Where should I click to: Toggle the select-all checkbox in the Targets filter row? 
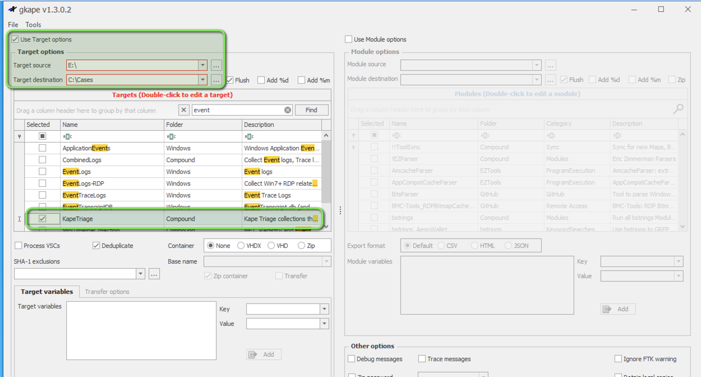coord(42,136)
